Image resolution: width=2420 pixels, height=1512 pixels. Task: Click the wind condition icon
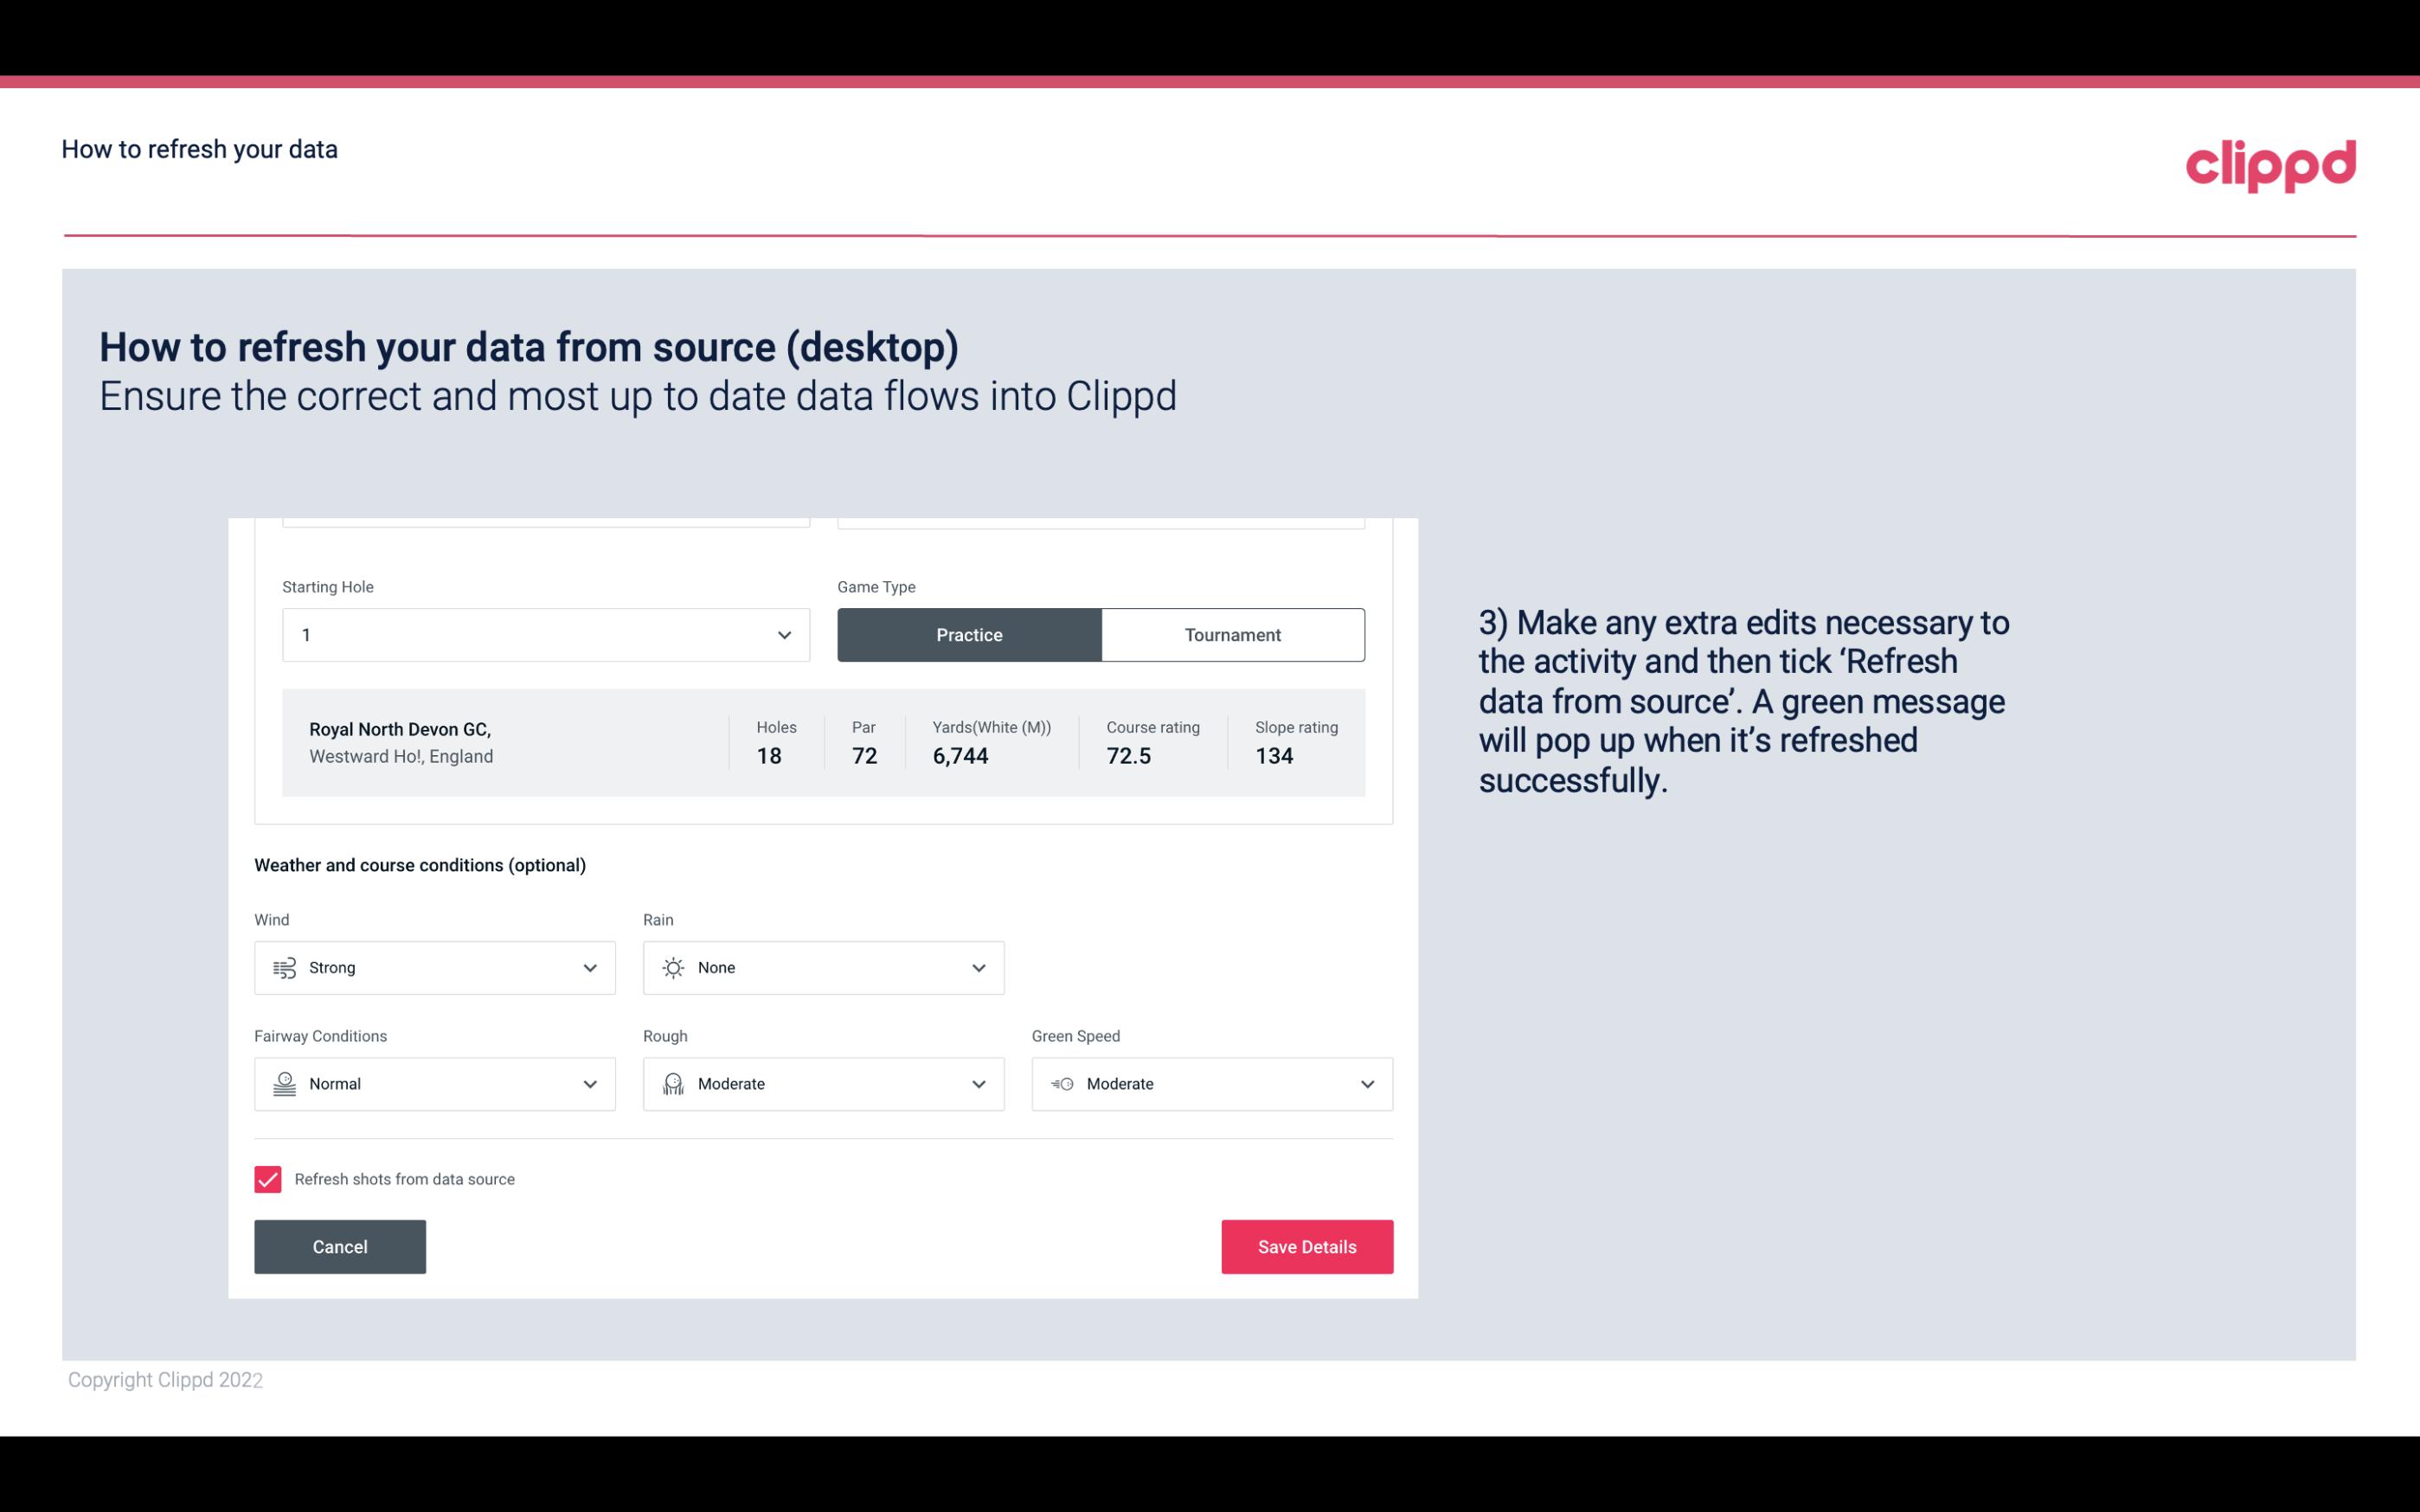point(284,967)
